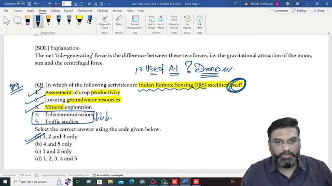Switch to the Layout tab

coord(68,10)
